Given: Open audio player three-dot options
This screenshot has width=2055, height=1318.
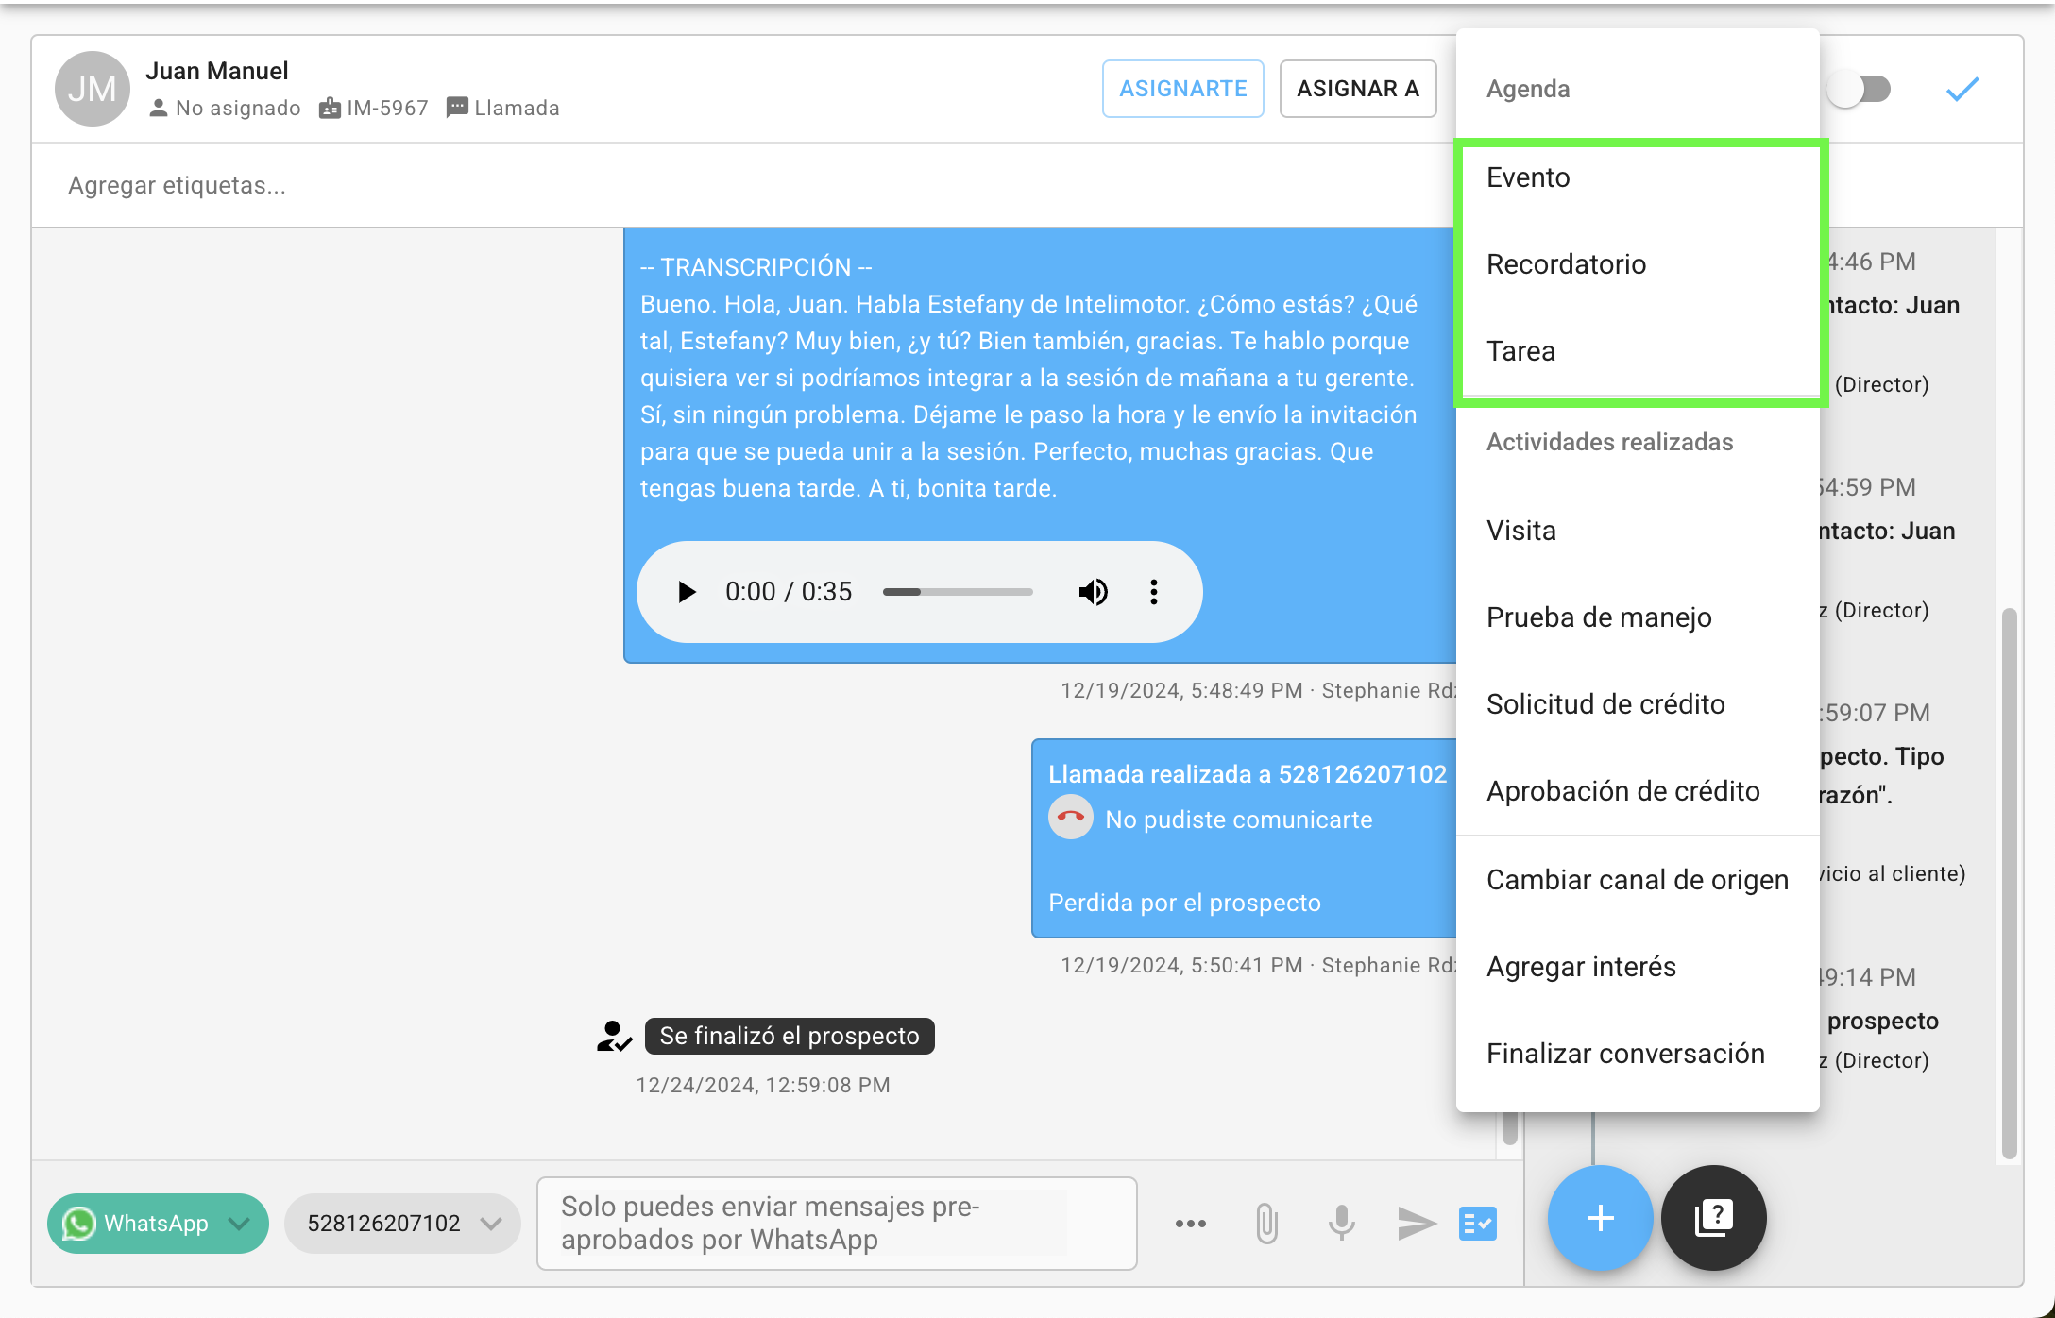Looking at the screenshot, I should 1153,592.
